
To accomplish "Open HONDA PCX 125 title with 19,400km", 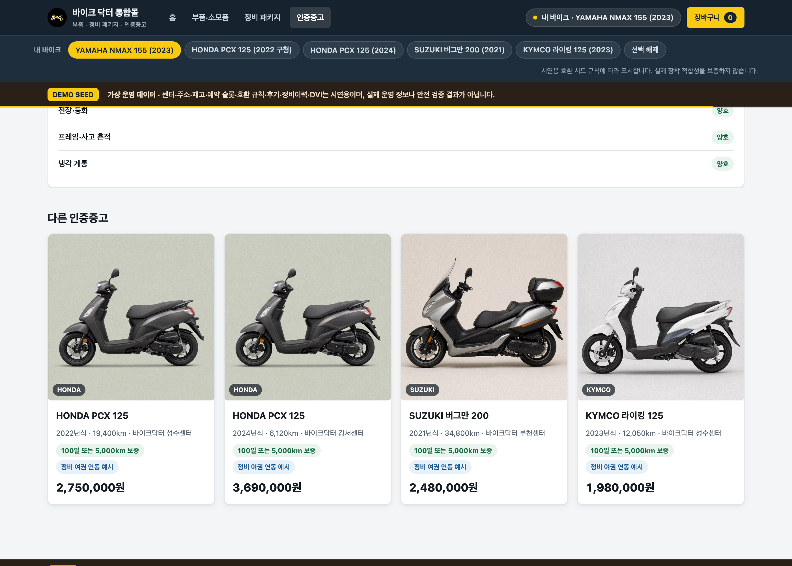I will coord(92,415).
